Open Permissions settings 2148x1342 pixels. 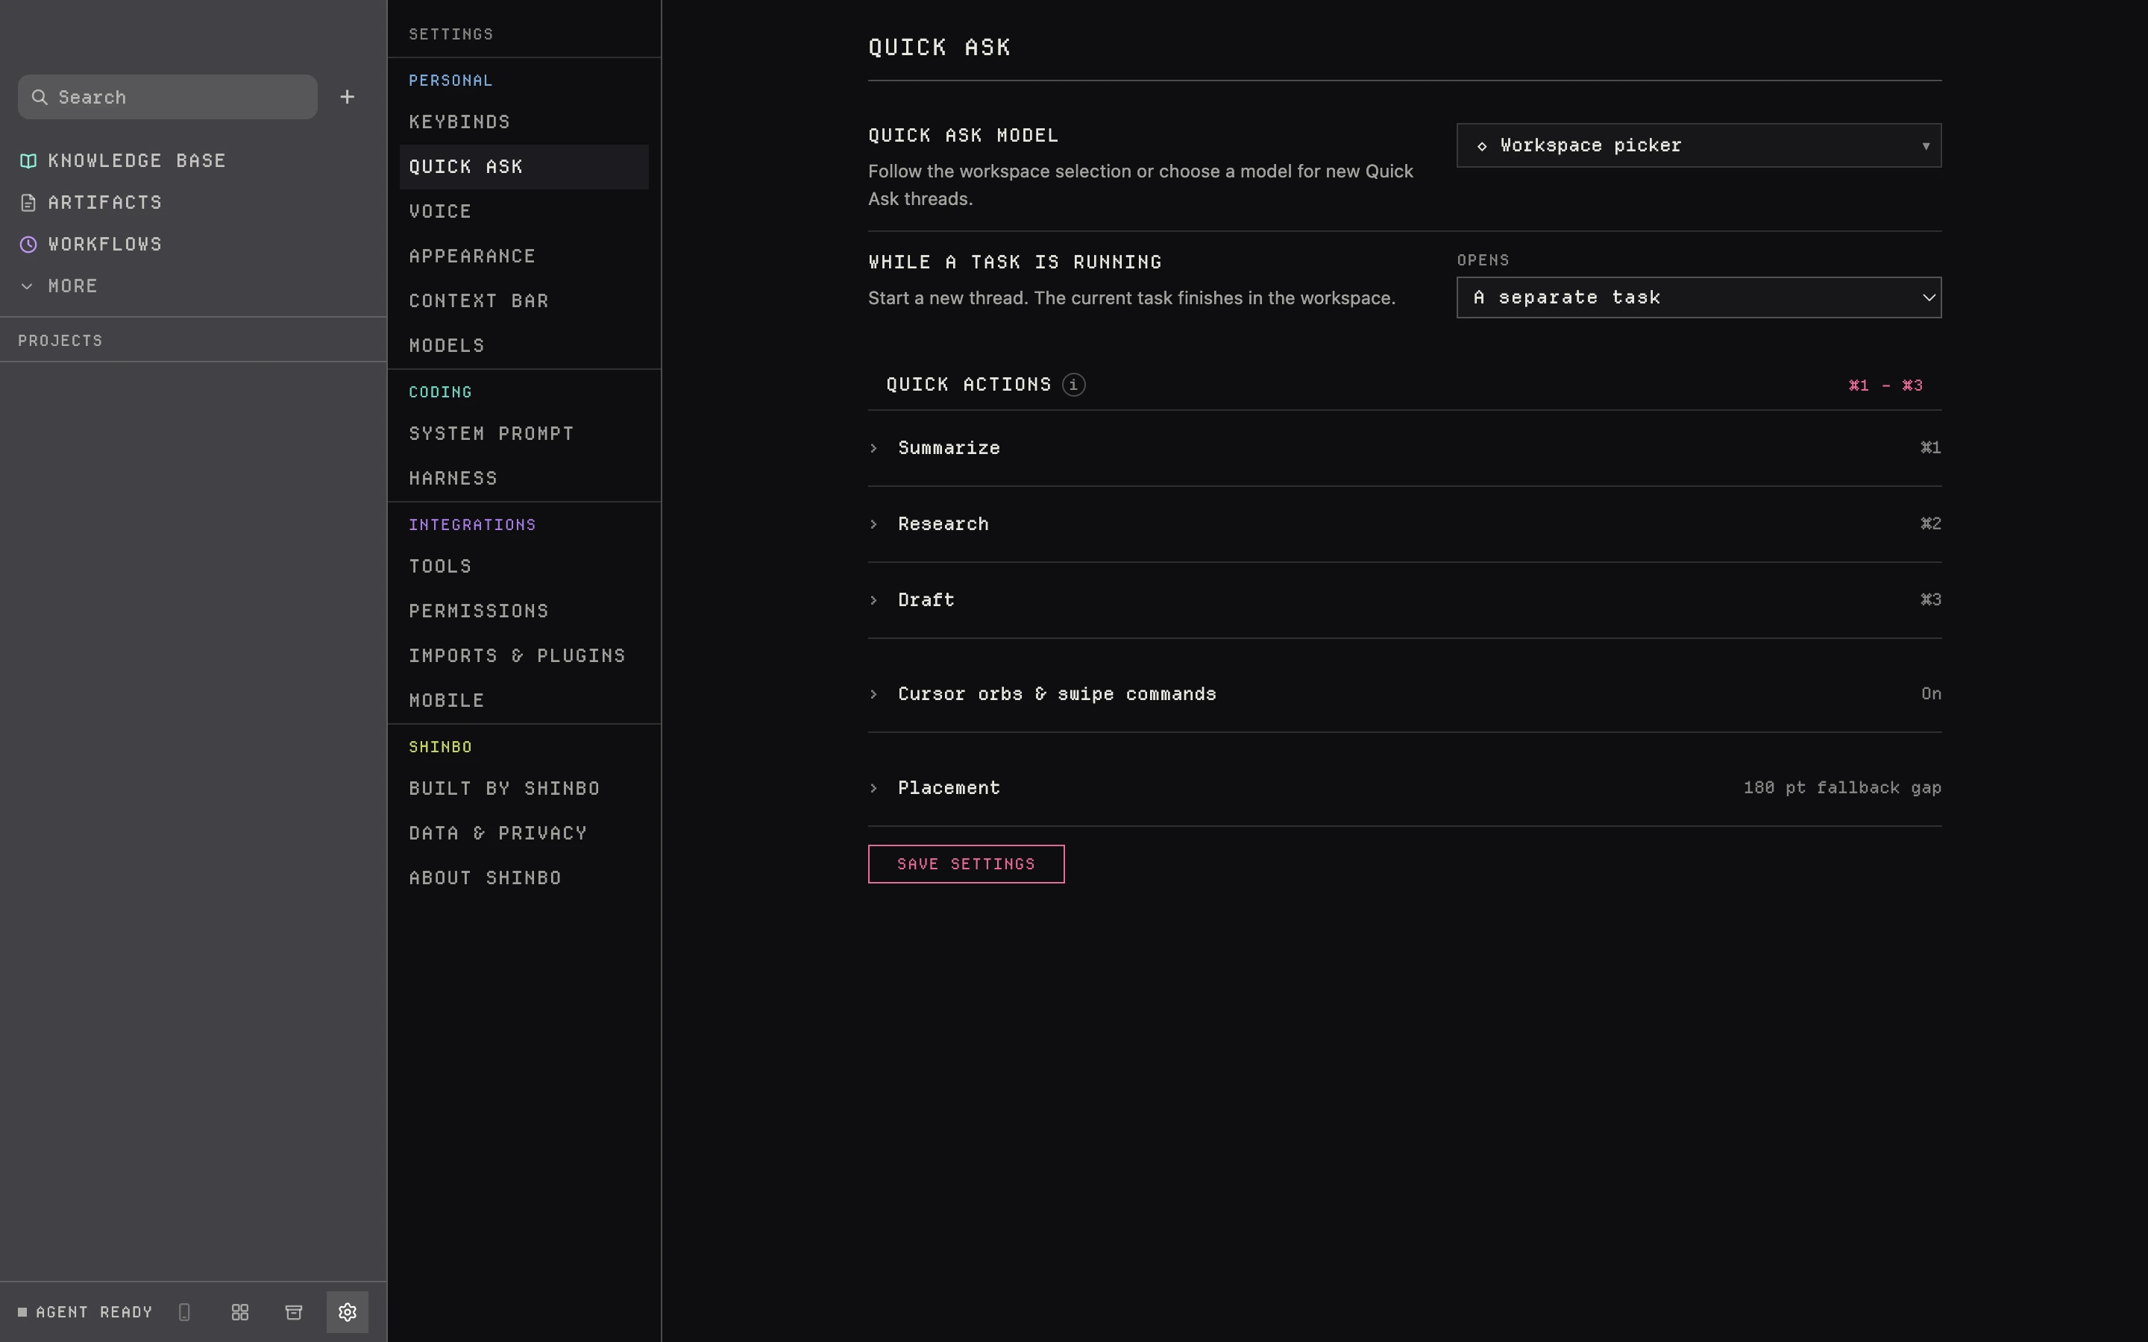pyautogui.click(x=524, y=611)
